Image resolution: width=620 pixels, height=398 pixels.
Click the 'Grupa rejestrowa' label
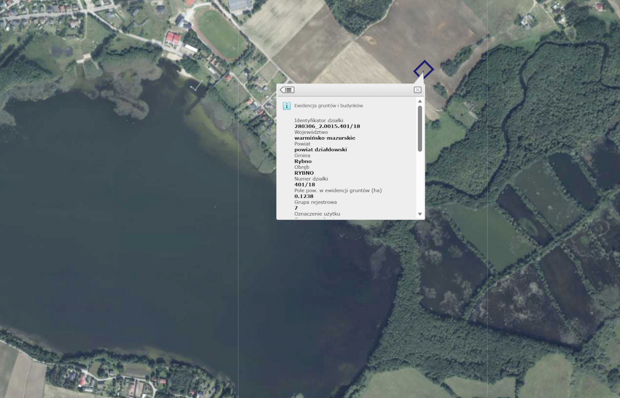point(315,202)
